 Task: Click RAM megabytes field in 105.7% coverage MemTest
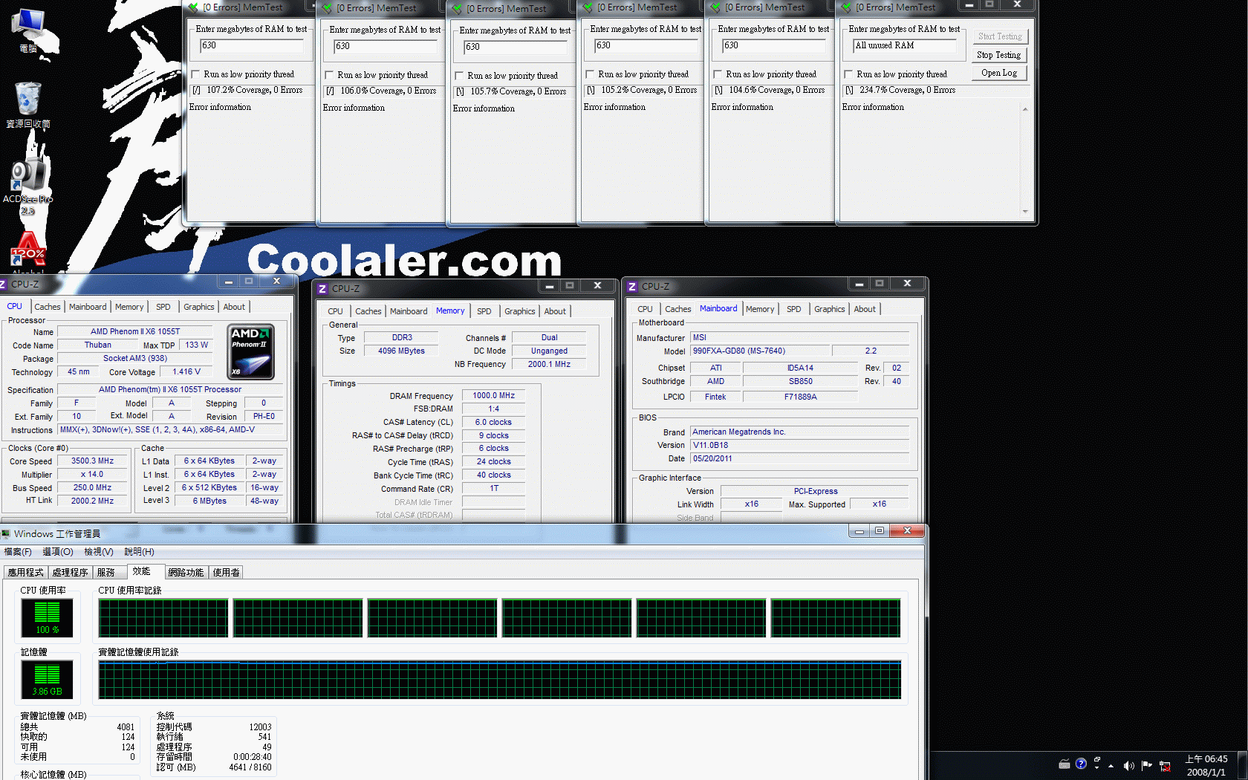pyautogui.click(x=516, y=48)
